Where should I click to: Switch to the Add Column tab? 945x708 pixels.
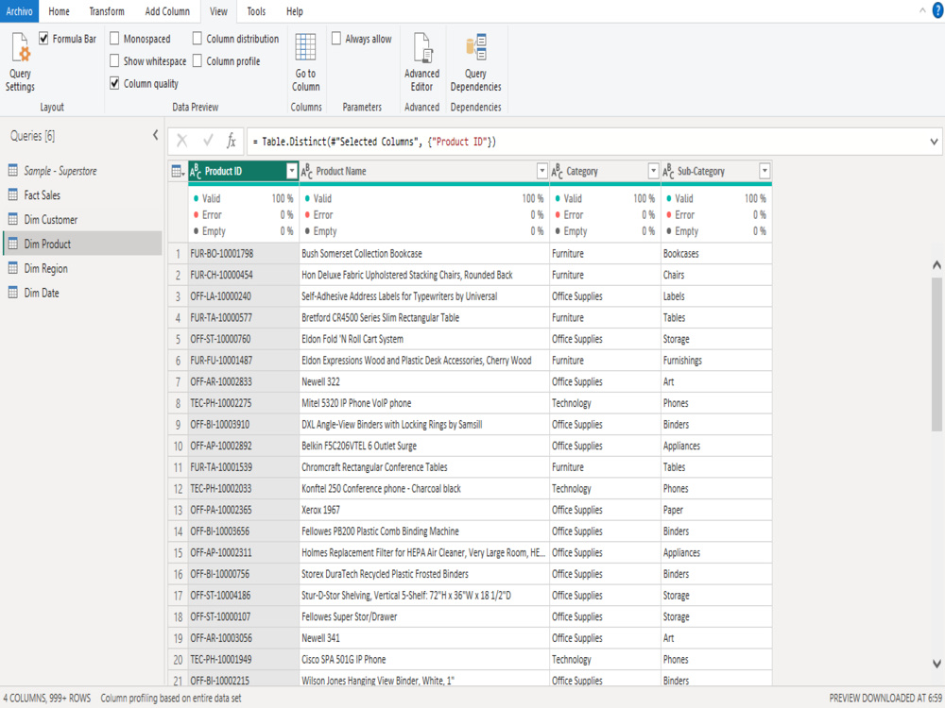point(167,11)
